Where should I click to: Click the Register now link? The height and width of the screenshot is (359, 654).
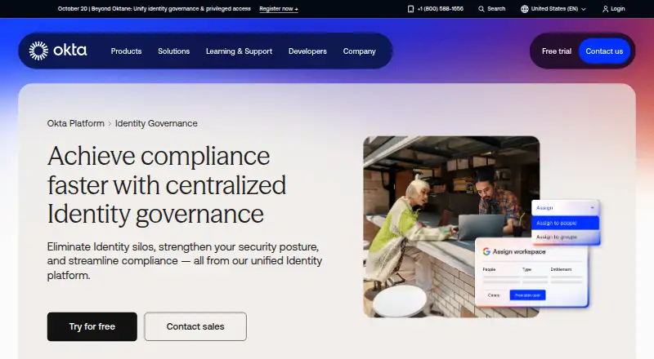click(278, 9)
